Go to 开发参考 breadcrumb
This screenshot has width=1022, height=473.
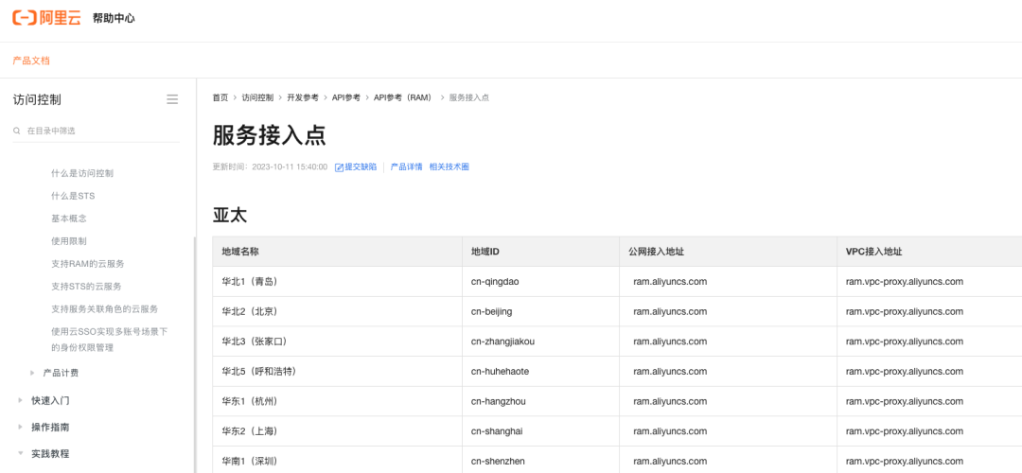(303, 97)
